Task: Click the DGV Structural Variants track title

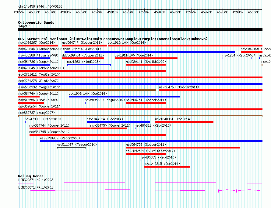Action: point(113,39)
